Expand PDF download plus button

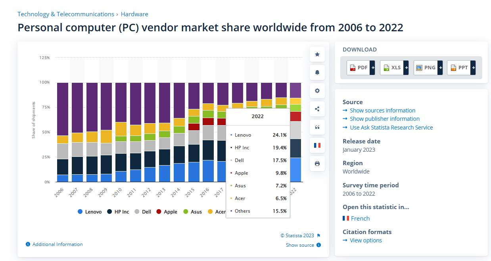(372, 68)
